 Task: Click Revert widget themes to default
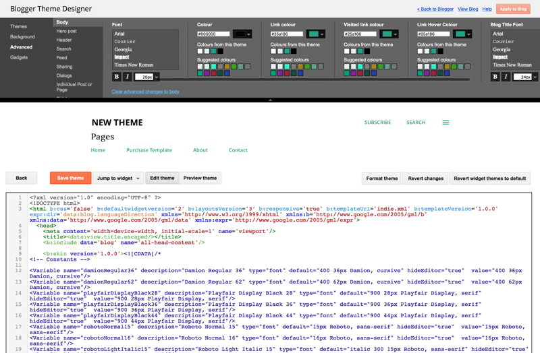pos(490,179)
